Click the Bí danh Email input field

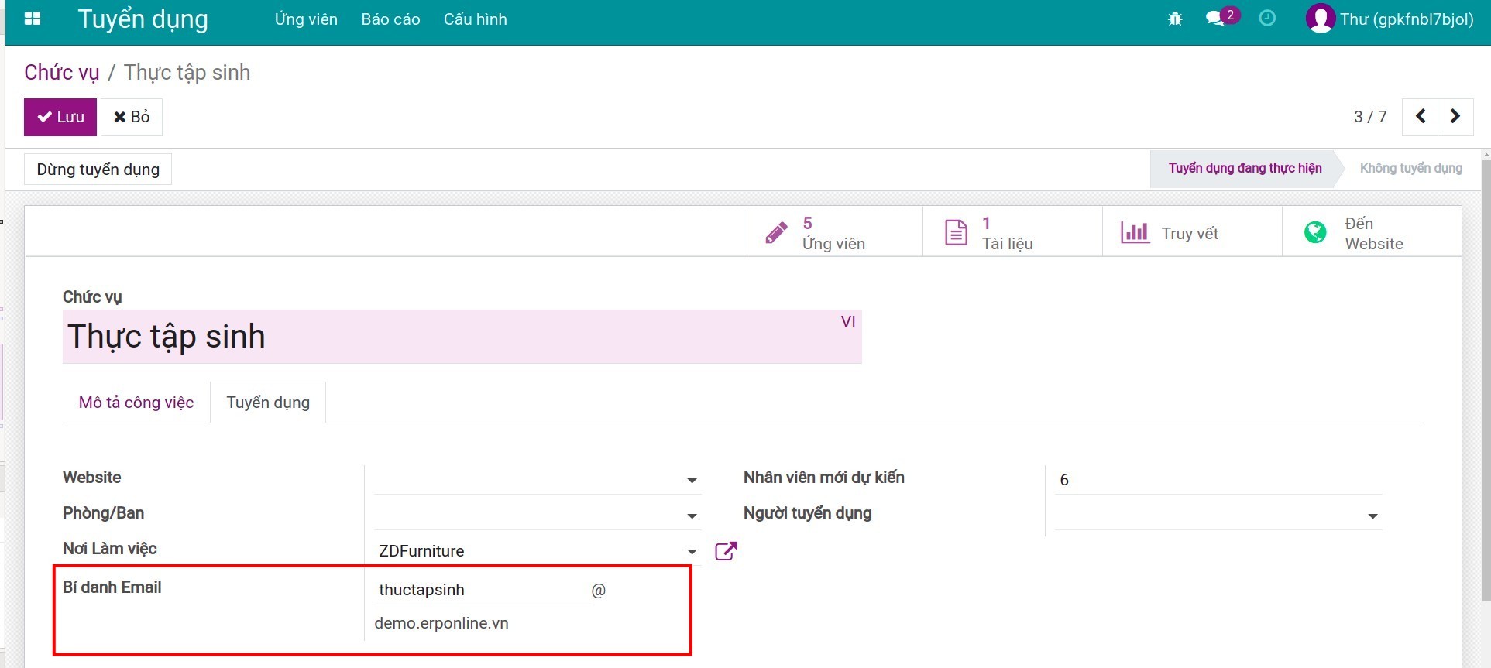point(480,590)
